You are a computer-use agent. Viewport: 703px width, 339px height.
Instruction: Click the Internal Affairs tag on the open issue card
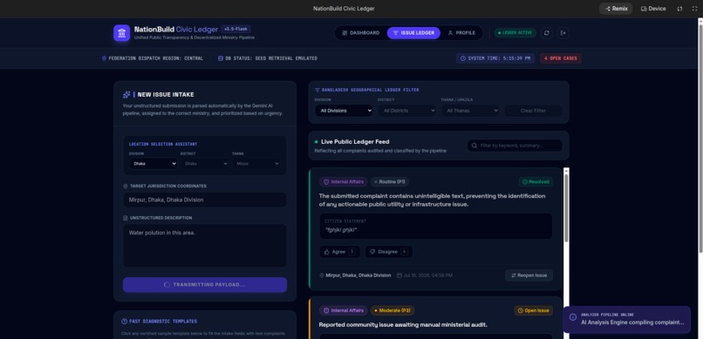[x=344, y=310]
